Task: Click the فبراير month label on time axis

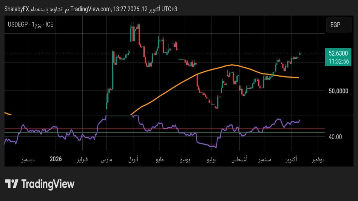Action: tap(83, 160)
